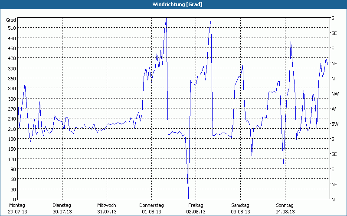Select the 120 degree axis value

[12, 159]
